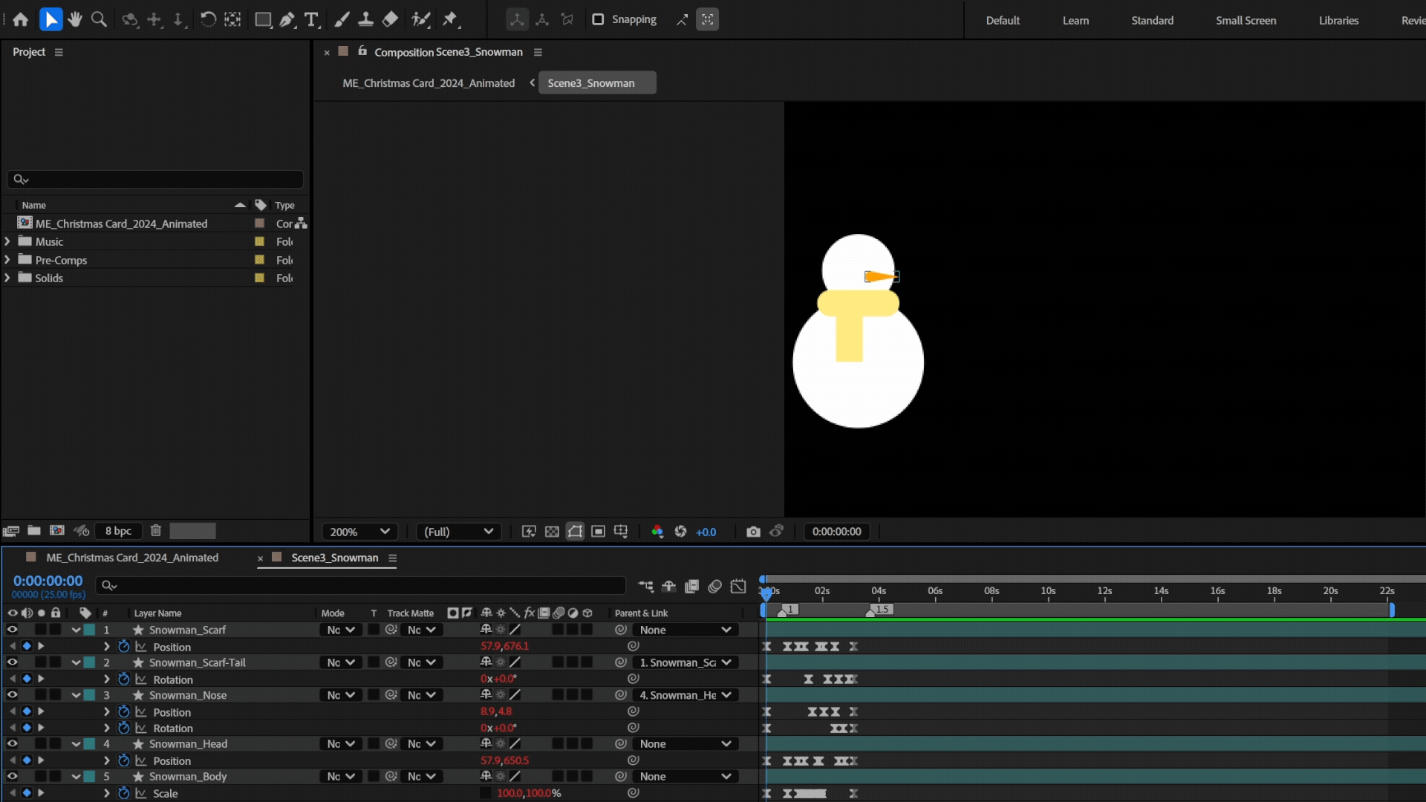Select the Hand tool
This screenshot has width=1426, height=802.
pyautogui.click(x=74, y=19)
